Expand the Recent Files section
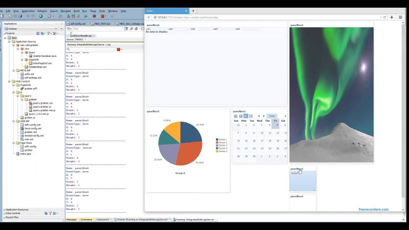409x230 pixels. coord(4,217)
